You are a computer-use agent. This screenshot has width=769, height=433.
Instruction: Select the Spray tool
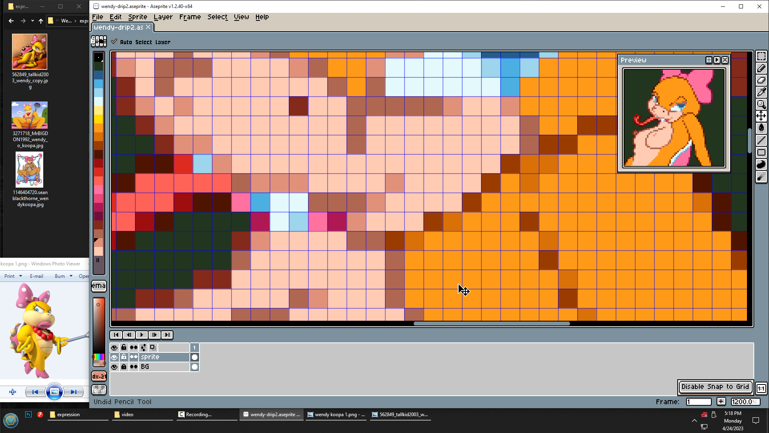pos(761,177)
